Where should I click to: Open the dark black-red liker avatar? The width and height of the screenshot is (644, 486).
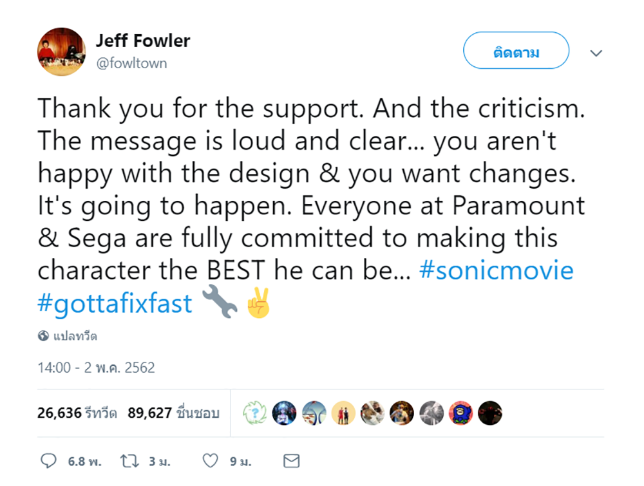490,413
